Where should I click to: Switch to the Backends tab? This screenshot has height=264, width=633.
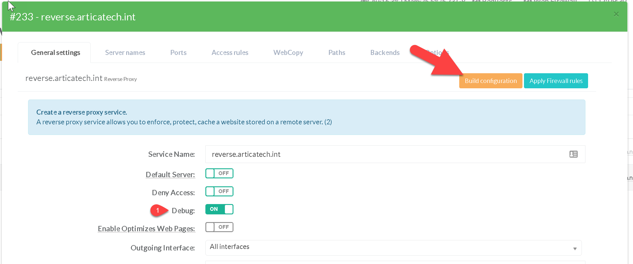click(385, 53)
